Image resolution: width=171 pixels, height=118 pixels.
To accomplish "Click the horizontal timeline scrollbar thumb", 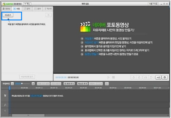I will [x=28, y=115].
